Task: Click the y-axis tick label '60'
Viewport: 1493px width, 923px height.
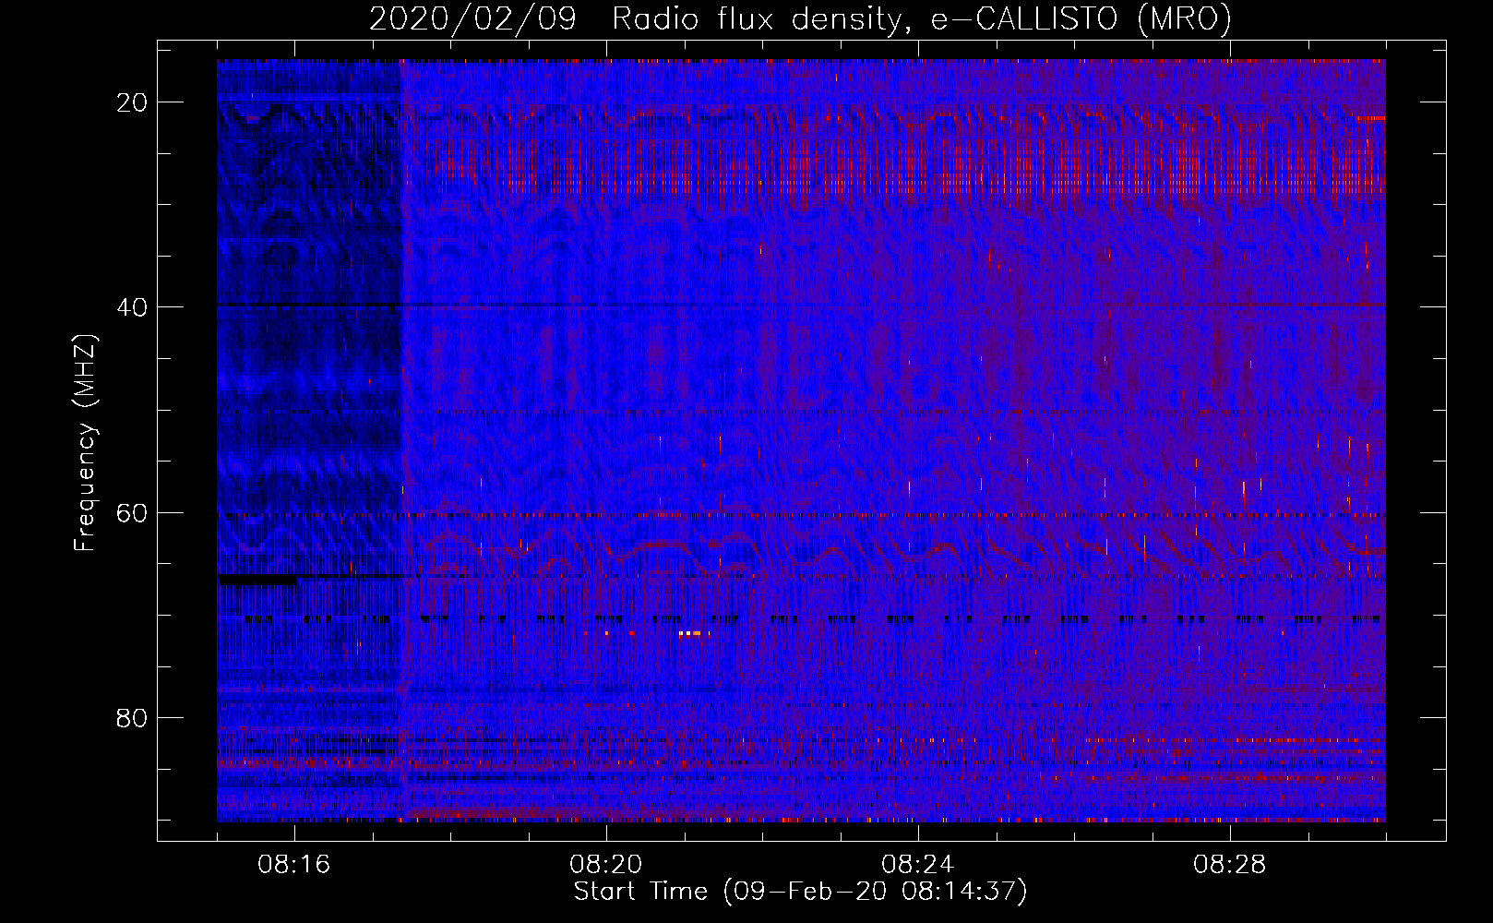Action: point(133,512)
